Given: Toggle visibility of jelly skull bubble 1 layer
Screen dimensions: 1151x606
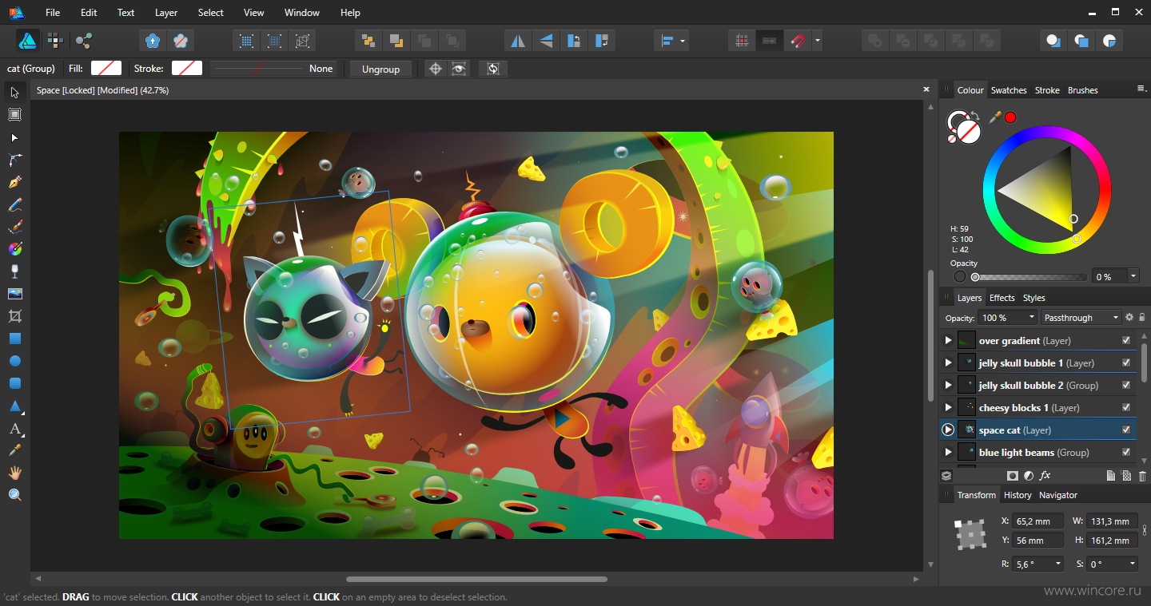Looking at the screenshot, I should click(x=1126, y=362).
